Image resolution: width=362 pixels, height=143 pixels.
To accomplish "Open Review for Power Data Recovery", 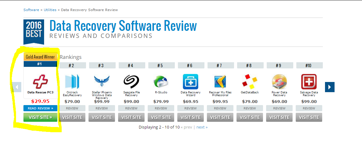I will [x=279, y=108].
